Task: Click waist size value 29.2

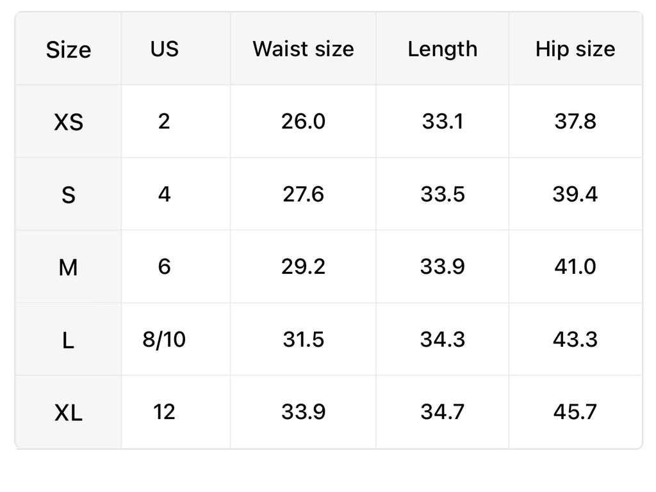Action: 303,266
